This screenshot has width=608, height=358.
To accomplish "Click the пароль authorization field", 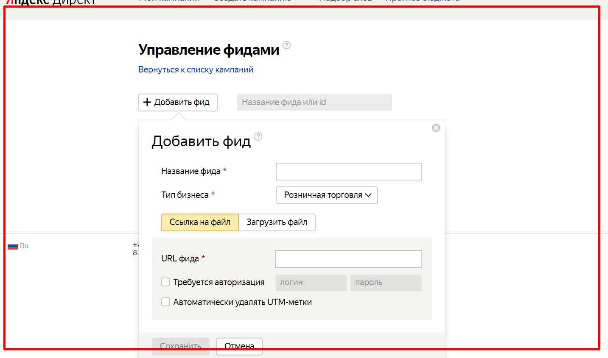I will tap(386, 283).
